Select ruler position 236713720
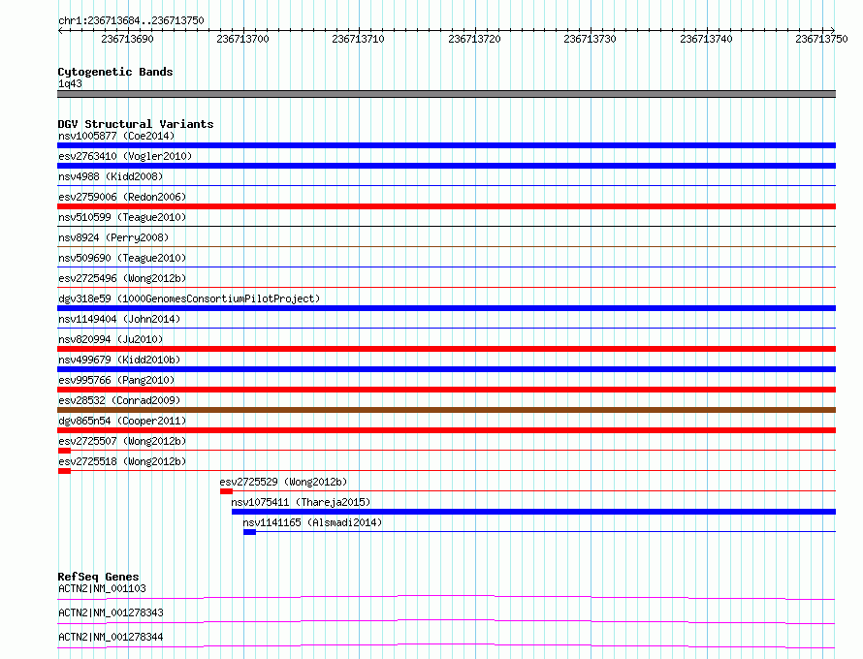 (474, 39)
